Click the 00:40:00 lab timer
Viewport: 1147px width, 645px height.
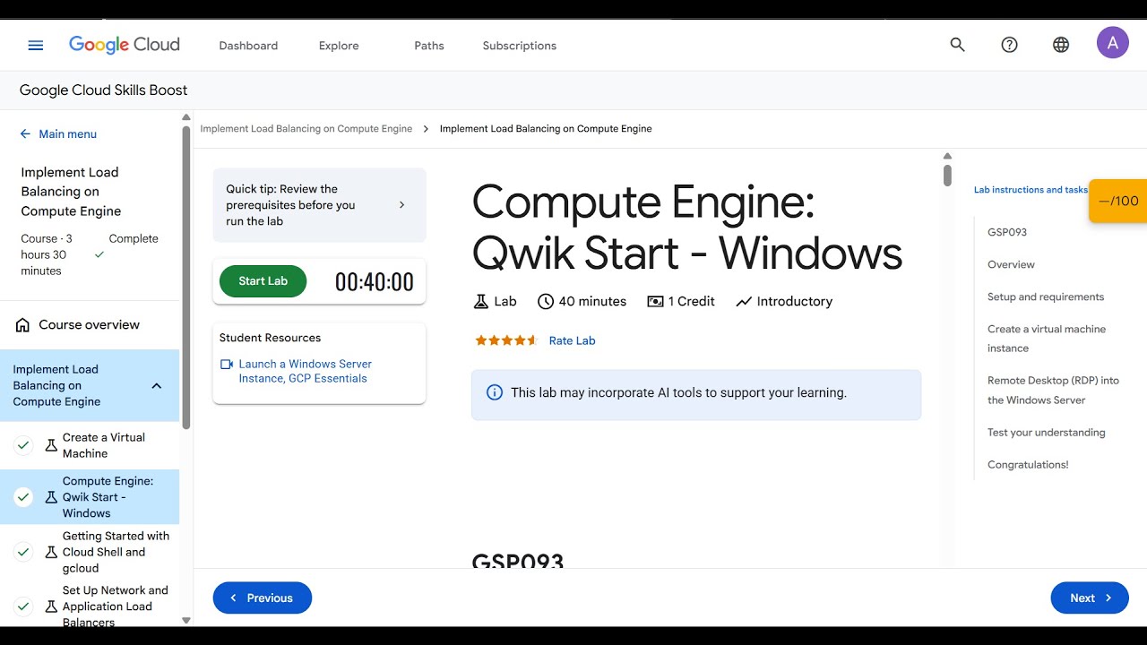[375, 282]
